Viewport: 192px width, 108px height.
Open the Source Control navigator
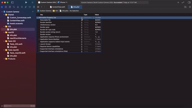pyautogui.click(x=6, y=7)
